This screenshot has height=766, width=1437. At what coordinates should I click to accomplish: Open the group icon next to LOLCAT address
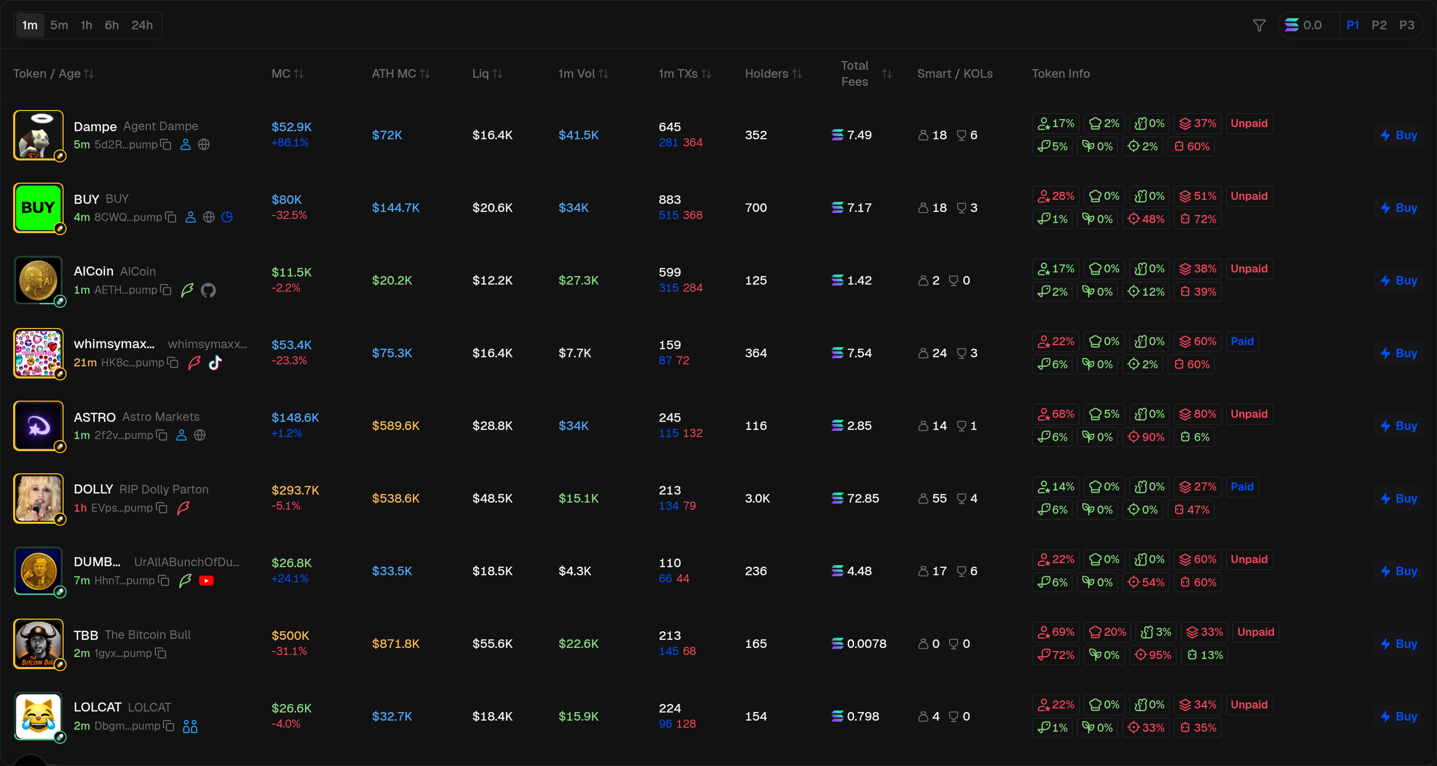[x=190, y=727]
